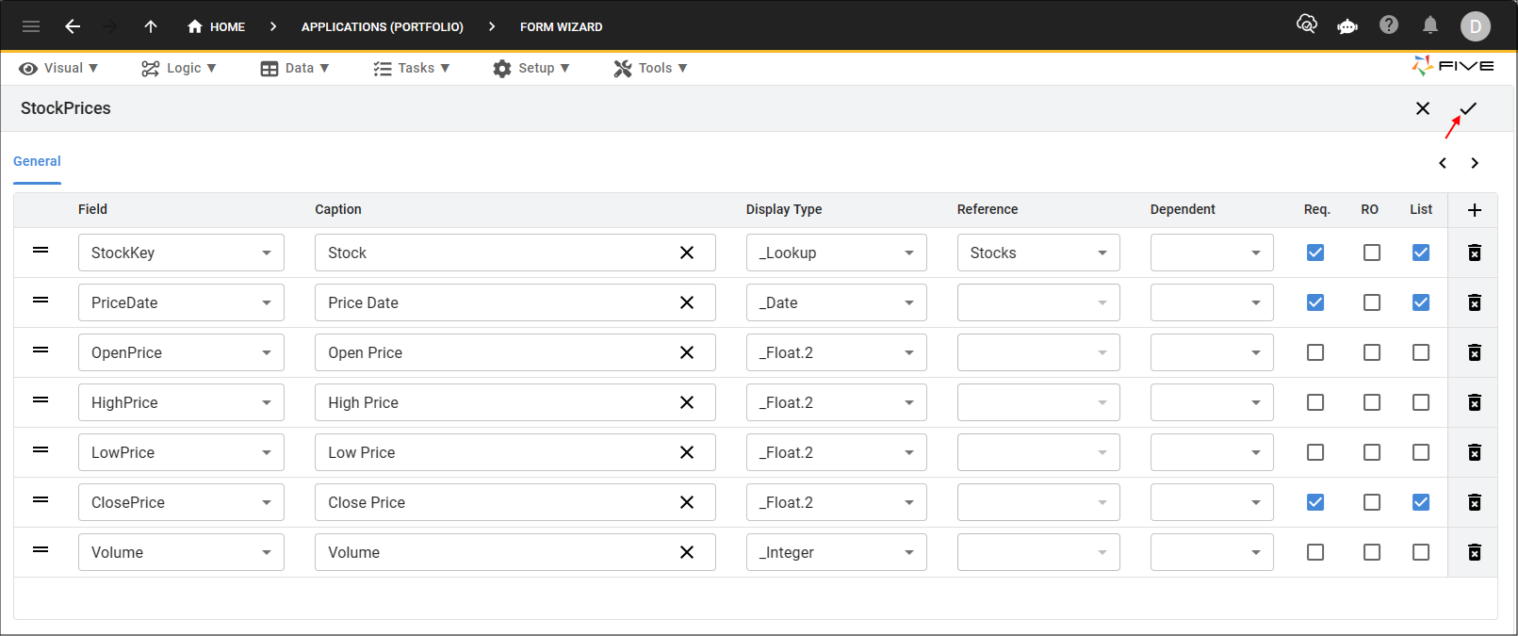
Task: Open the user avatar D menu
Action: 1476,26
